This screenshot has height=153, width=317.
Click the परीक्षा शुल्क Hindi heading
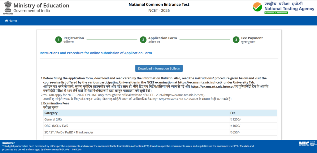pos(51,107)
